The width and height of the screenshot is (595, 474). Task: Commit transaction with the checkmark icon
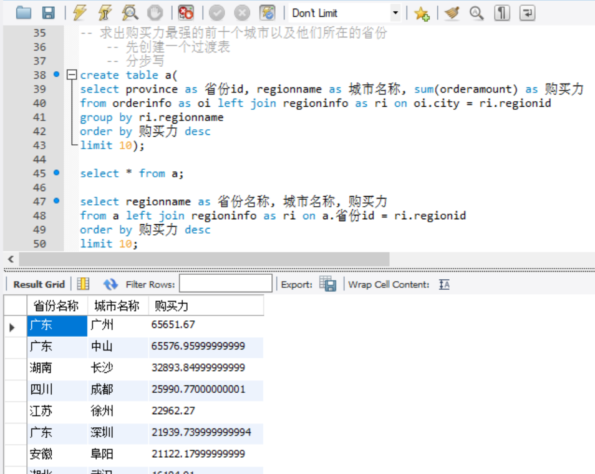217,13
